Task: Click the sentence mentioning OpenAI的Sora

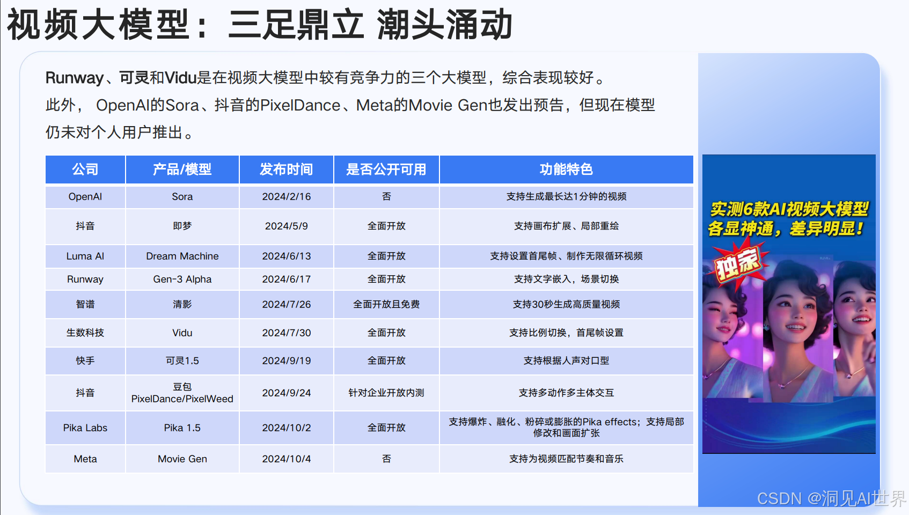Action: click(350, 106)
